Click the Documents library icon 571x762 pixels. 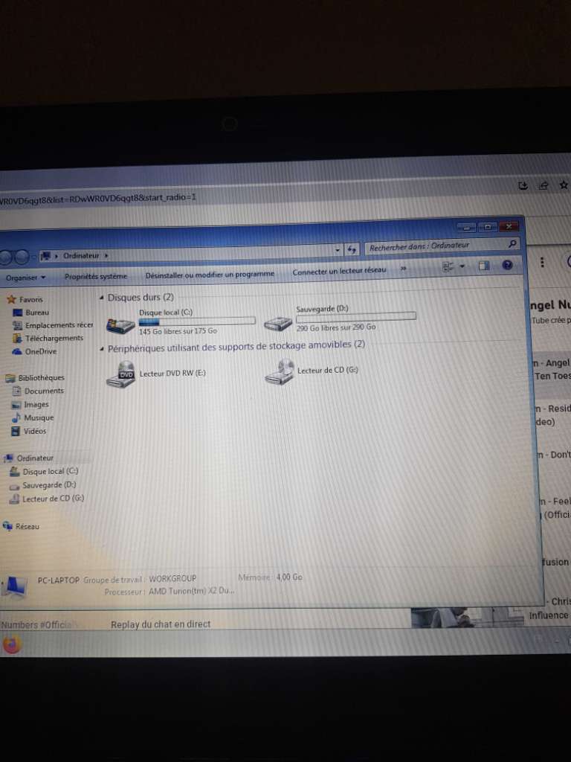point(16,391)
